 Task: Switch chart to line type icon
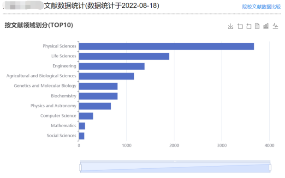click(275, 26)
